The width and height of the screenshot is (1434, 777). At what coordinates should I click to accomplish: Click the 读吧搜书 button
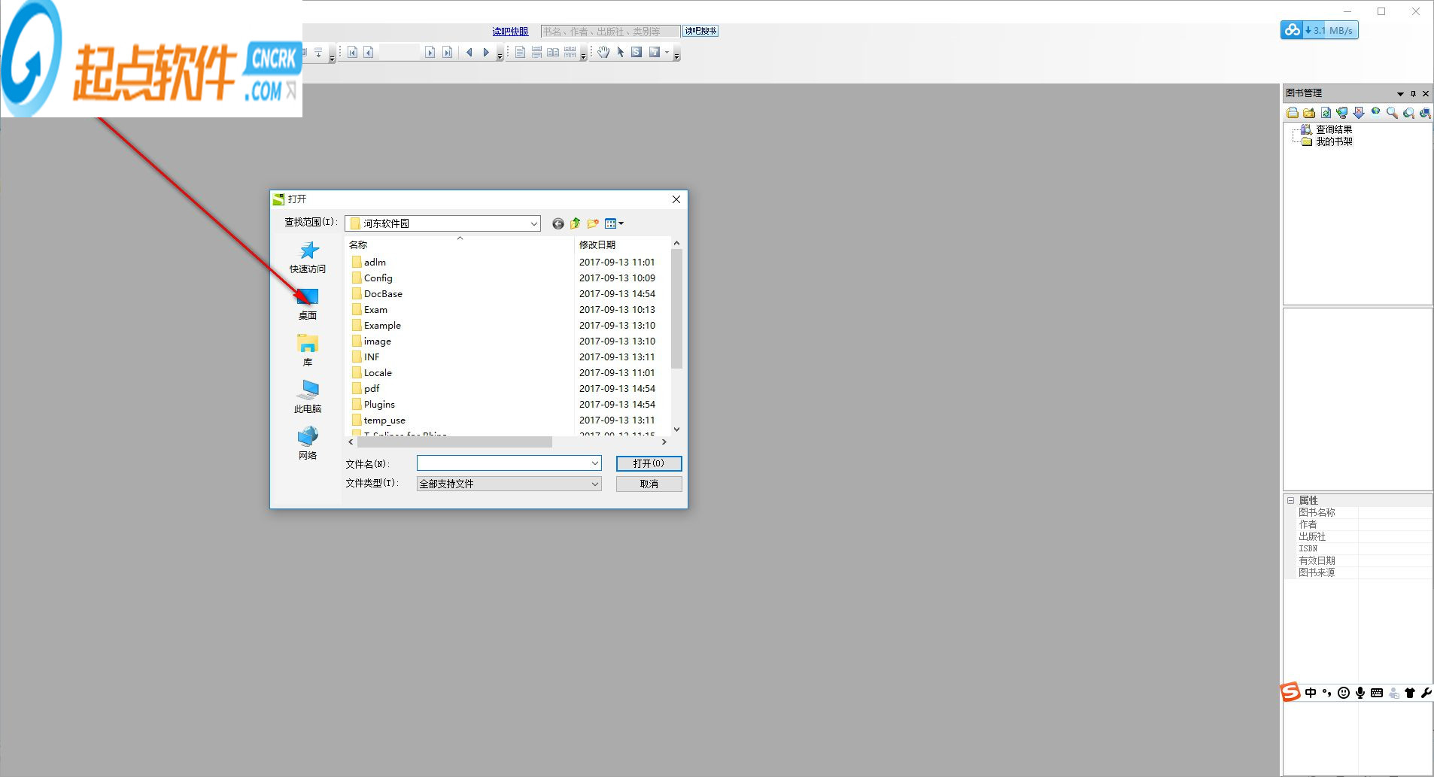(x=700, y=31)
